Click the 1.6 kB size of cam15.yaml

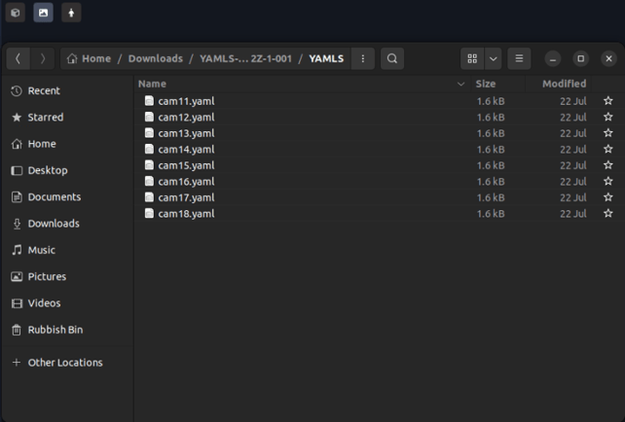click(x=491, y=165)
